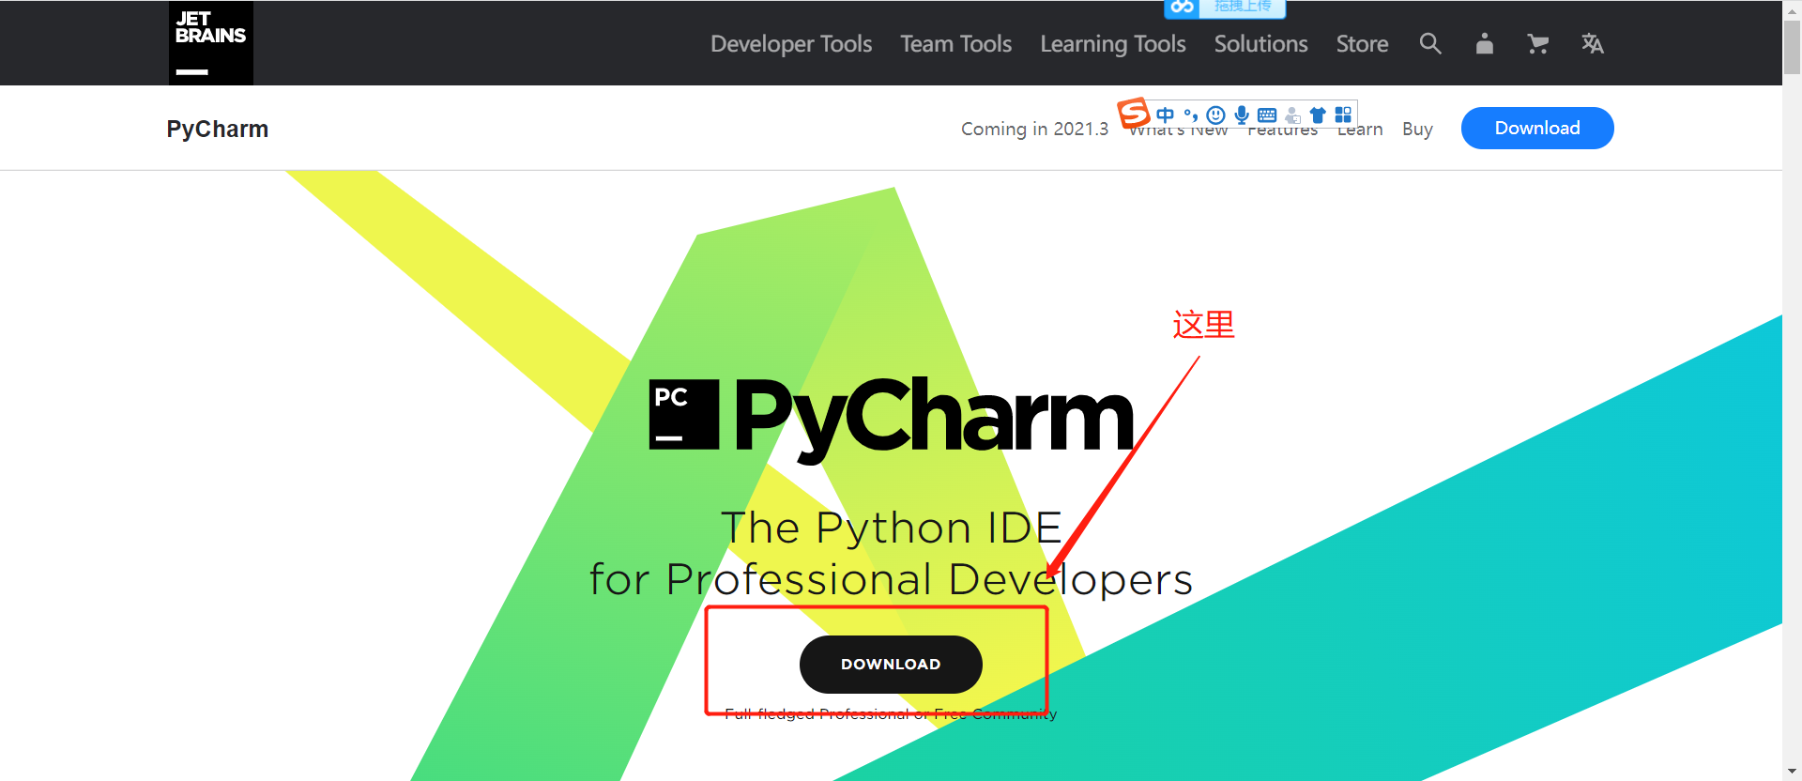Click the PC logo square in the hero
Image resolution: width=1802 pixels, height=781 pixels.
(x=684, y=414)
